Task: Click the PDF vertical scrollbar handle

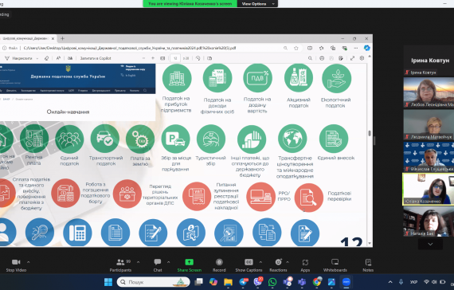Action: pos(370,133)
